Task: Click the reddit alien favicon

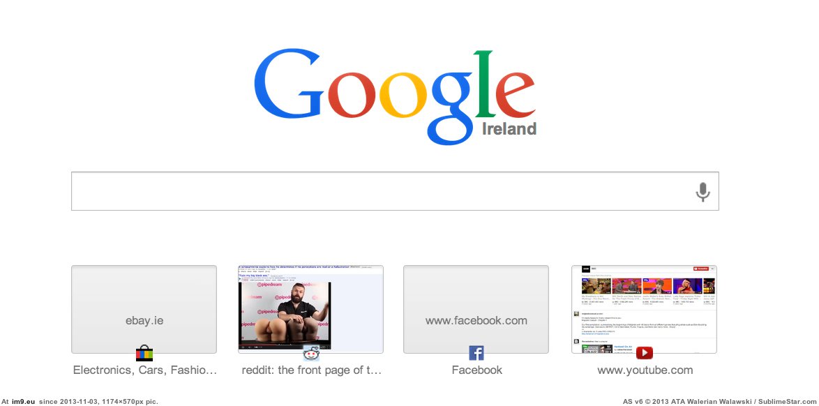Action: tap(311, 353)
